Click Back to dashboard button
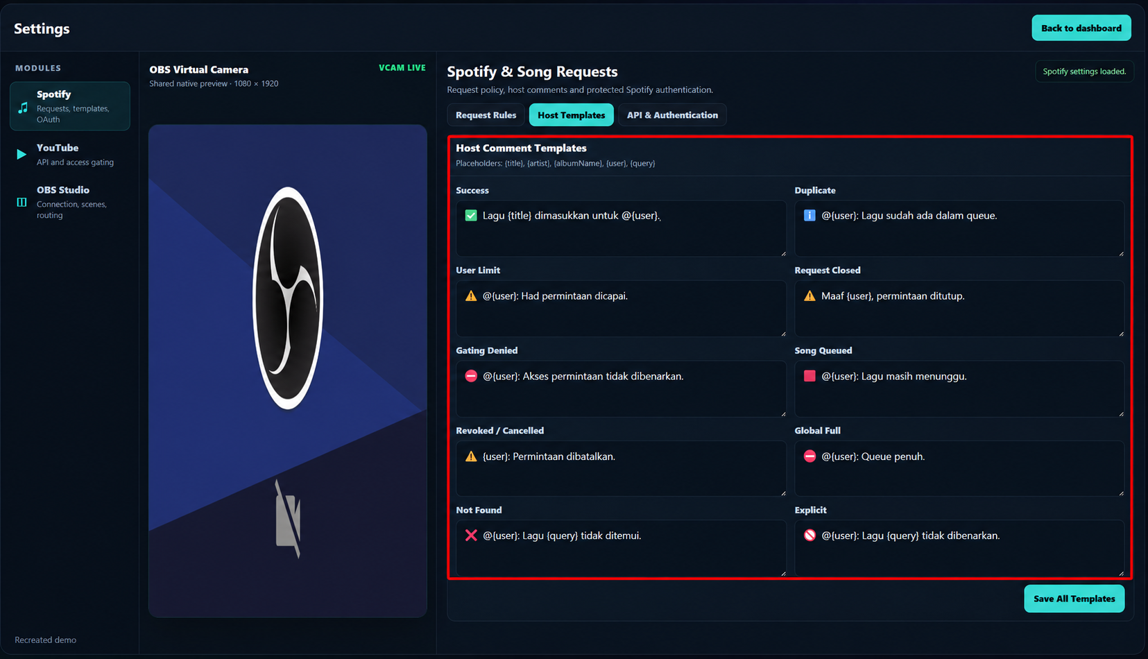This screenshot has width=1148, height=659. tap(1081, 28)
